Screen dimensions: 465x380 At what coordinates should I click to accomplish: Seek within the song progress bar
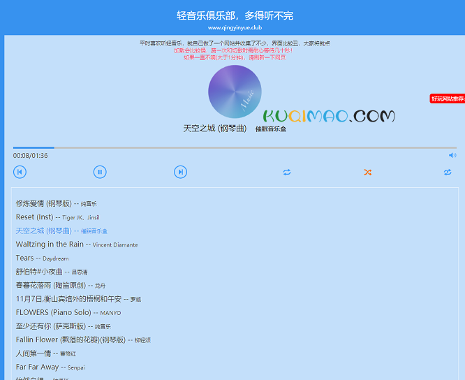click(x=235, y=147)
